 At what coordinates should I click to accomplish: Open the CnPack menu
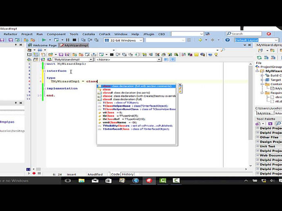(105, 34)
